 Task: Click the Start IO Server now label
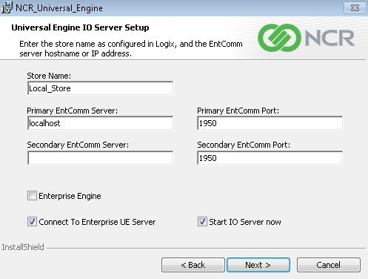point(245,222)
